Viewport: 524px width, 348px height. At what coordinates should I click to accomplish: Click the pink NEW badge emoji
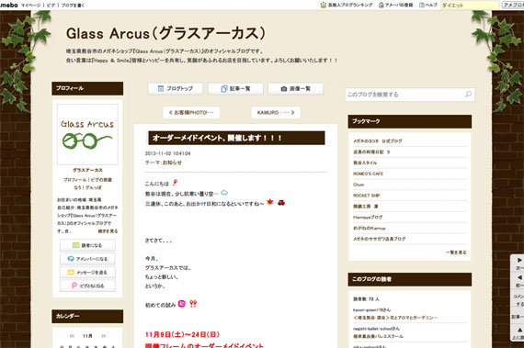point(181,304)
